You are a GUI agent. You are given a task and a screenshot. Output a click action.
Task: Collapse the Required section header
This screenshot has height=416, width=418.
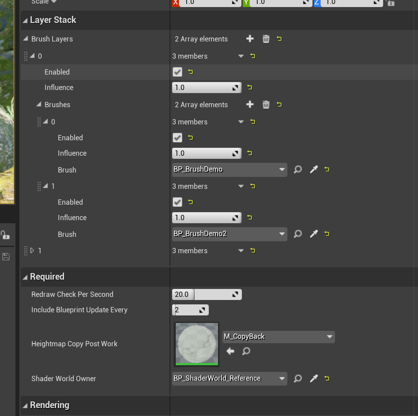(26, 277)
